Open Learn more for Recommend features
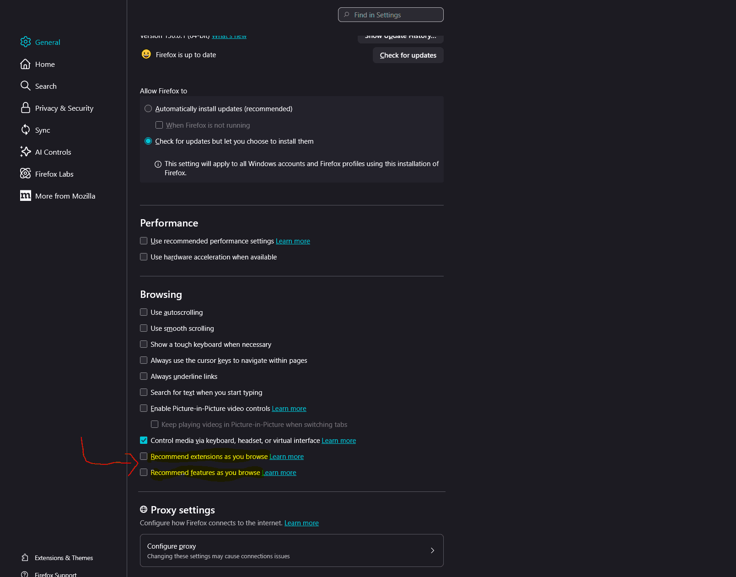Screen dimensions: 736x577 point(279,473)
